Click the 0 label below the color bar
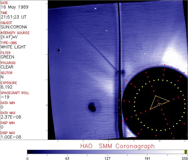Screen dimensions: 188x160 (28, 158)
